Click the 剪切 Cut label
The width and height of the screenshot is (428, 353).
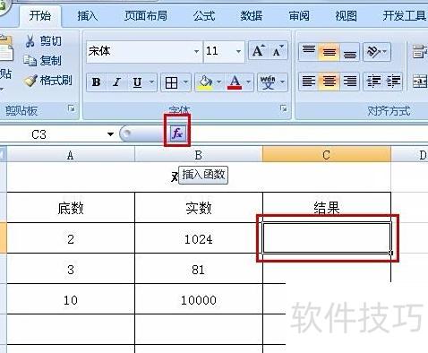click(x=51, y=41)
